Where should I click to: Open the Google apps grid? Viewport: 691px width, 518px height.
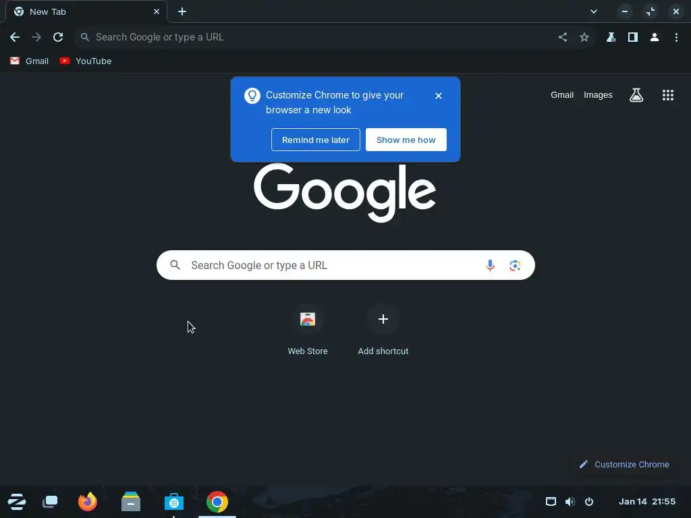tap(667, 94)
